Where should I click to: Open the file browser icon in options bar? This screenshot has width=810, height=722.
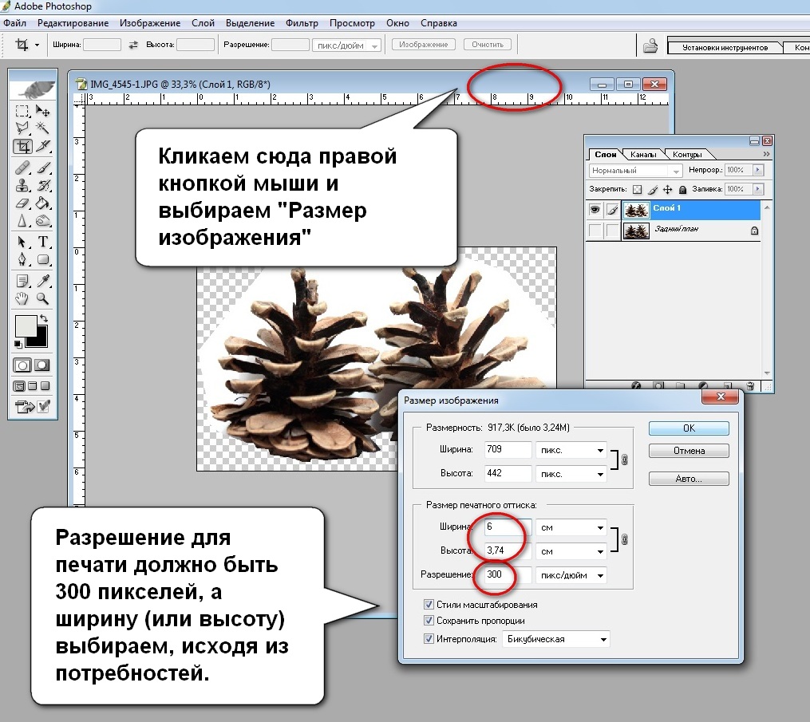tap(650, 46)
